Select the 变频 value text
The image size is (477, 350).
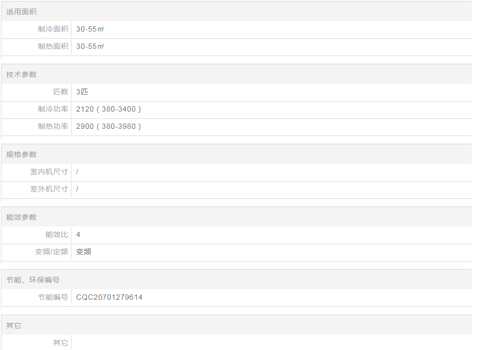point(83,252)
